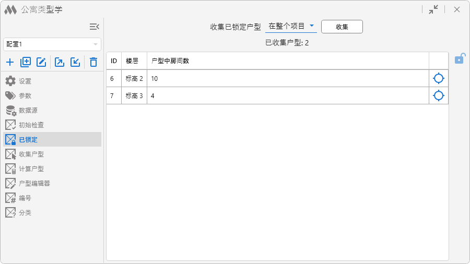470x264 pixels.
Task: Collapse the left sidebar panel
Action: pos(94,27)
